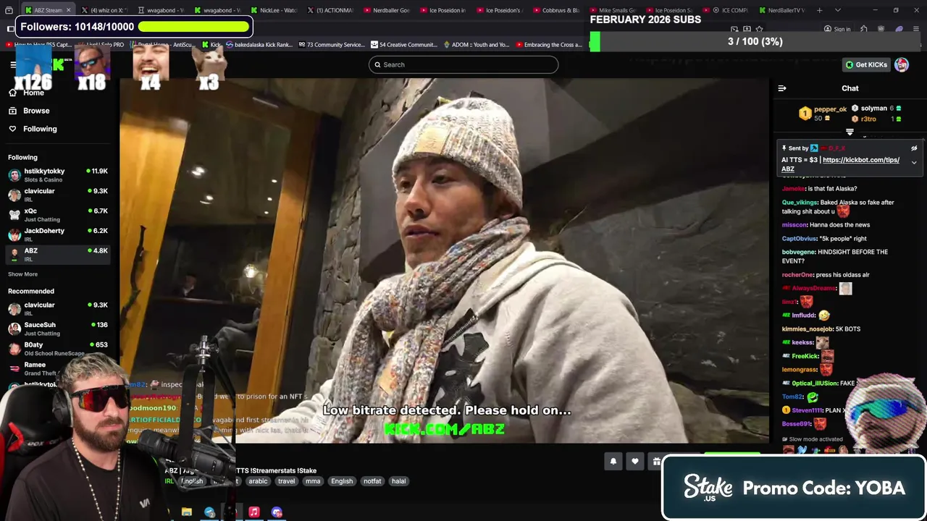Open the user profile avatar menu
The width and height of the screenshot is (927, 521).
902,64
